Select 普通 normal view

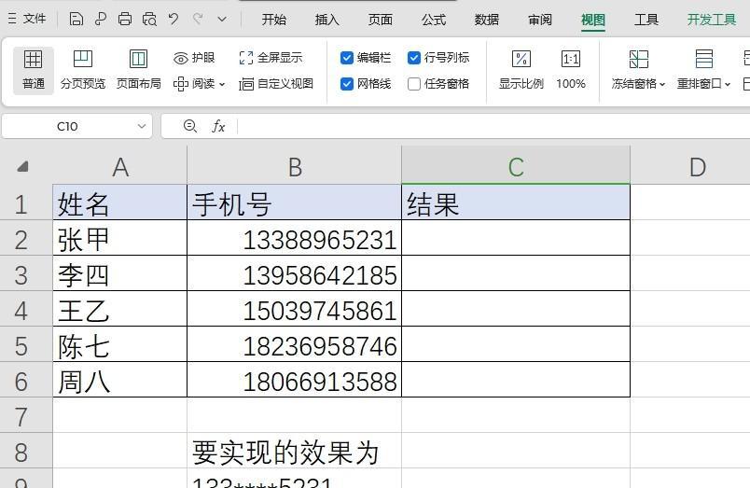33,70
